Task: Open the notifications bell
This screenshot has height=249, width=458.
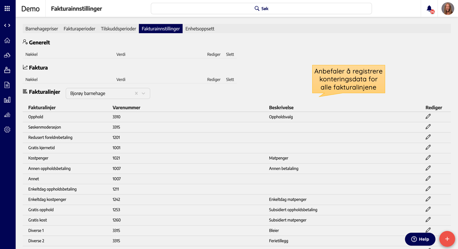Action: click(429, 9)
